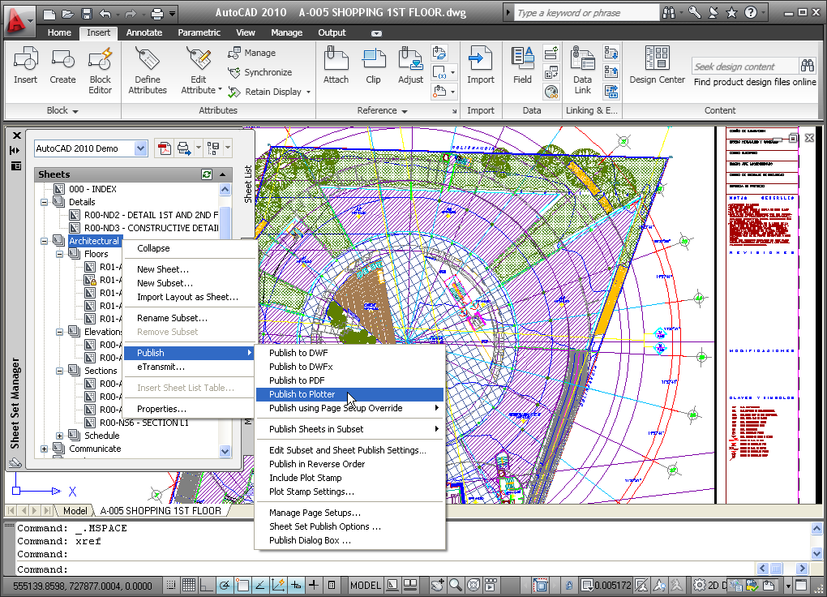Expand the Schedule subset node
This screenshot has width=827, height=597.
pyautogui.click(x=60, y=436)
